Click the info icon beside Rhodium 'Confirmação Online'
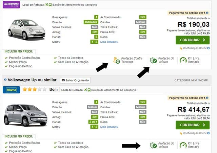Screen dimensions: 217x153 tap(209, 48)
